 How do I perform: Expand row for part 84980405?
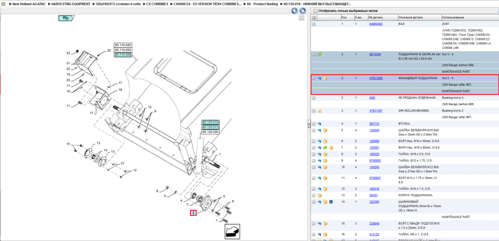point(314,24)
